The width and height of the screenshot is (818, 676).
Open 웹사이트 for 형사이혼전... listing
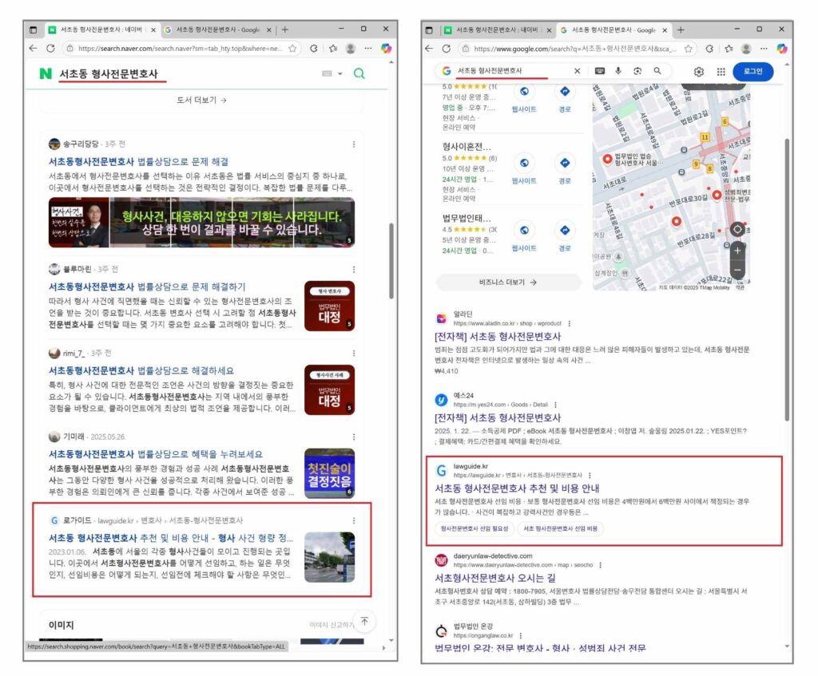pyautogui.click(x=524, y=169)
